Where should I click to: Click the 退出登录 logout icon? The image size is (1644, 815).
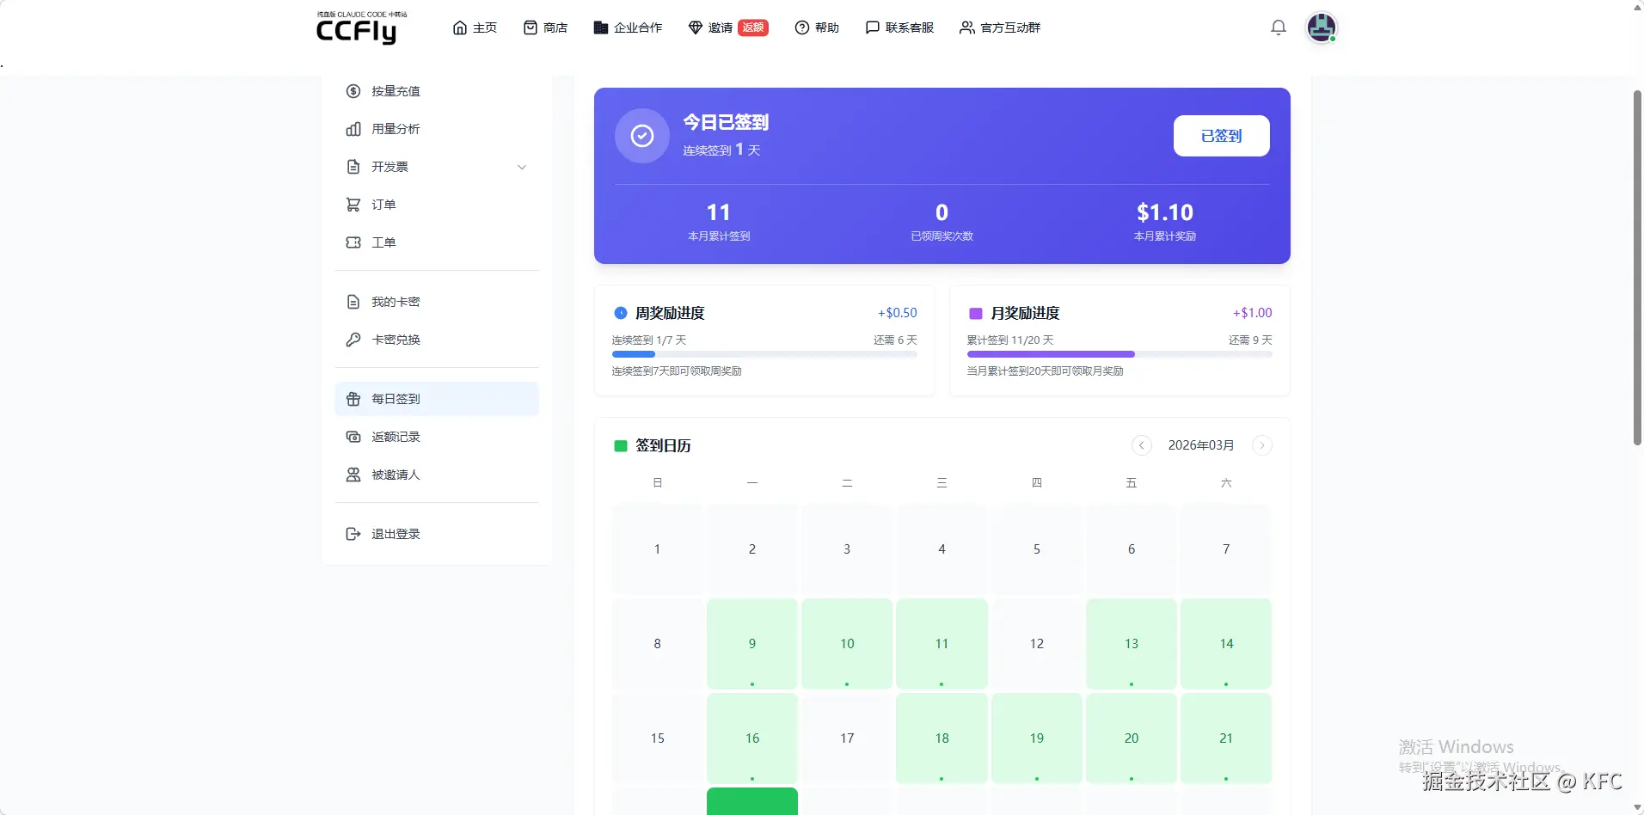pyautogui.click(x=353, y=534)
